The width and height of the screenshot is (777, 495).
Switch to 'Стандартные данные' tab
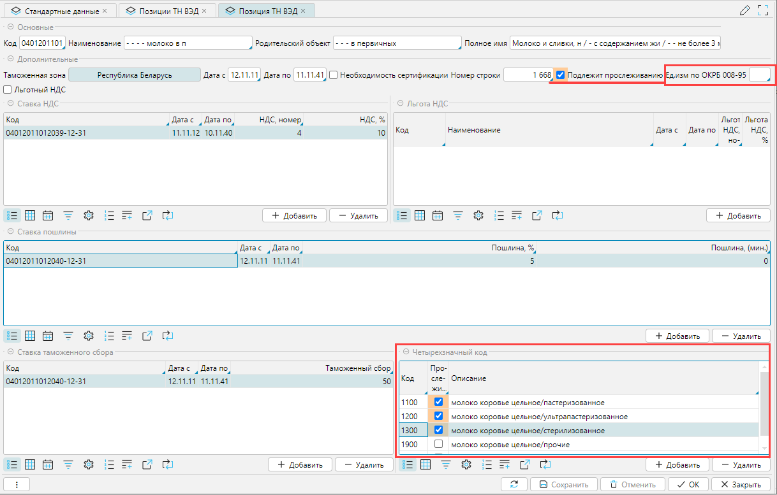tap(61, 11)
